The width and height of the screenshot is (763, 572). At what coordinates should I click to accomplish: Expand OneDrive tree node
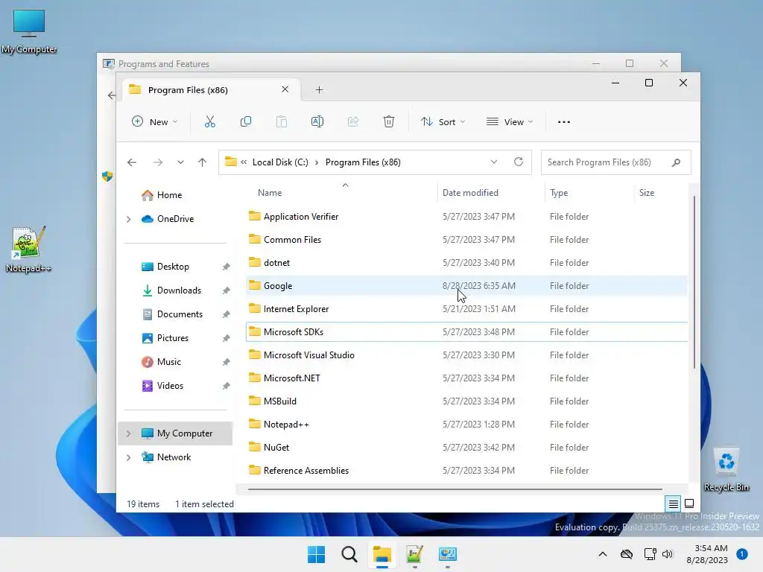(129, 220)
